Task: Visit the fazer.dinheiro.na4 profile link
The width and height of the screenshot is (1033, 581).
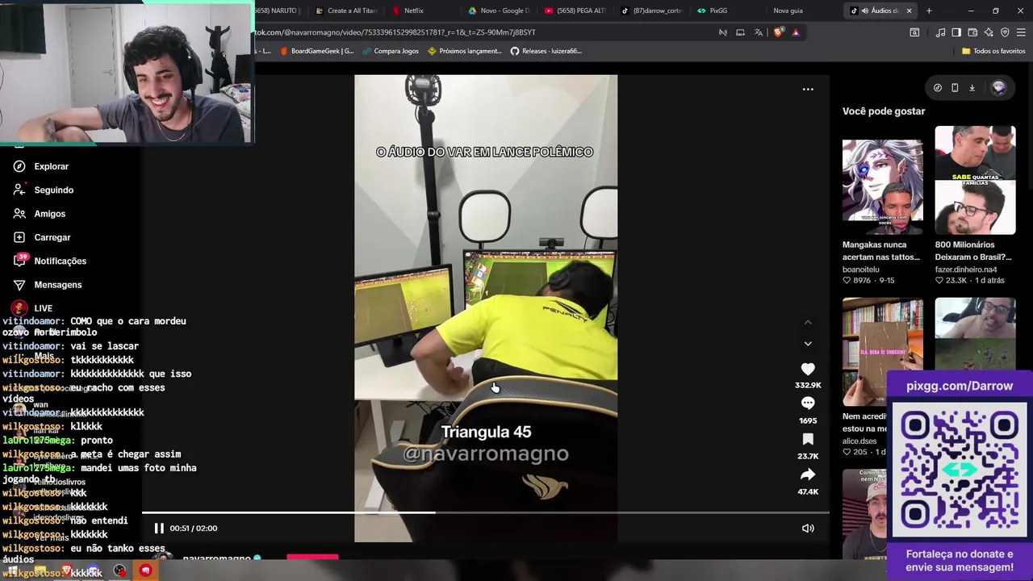Action: point(966,270)
